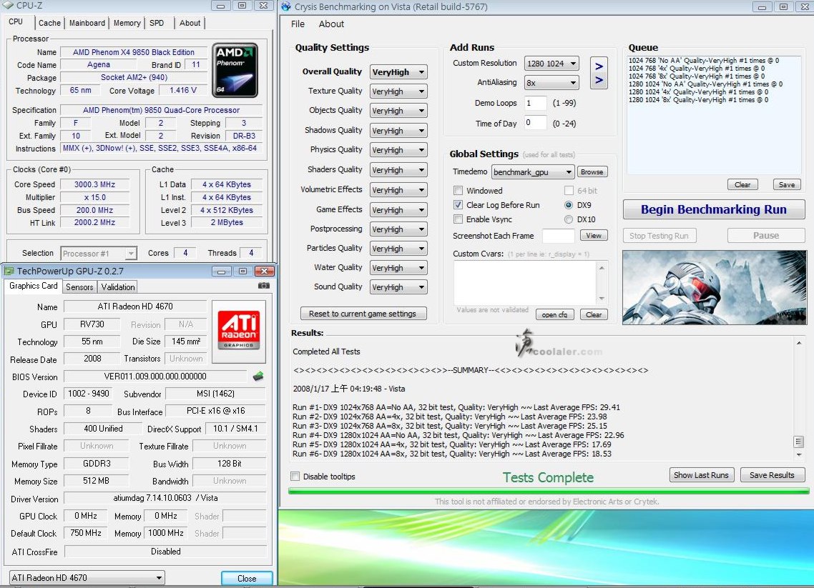Select the DX9 radio button
814x588 pixels.
(x=569, y=205)
